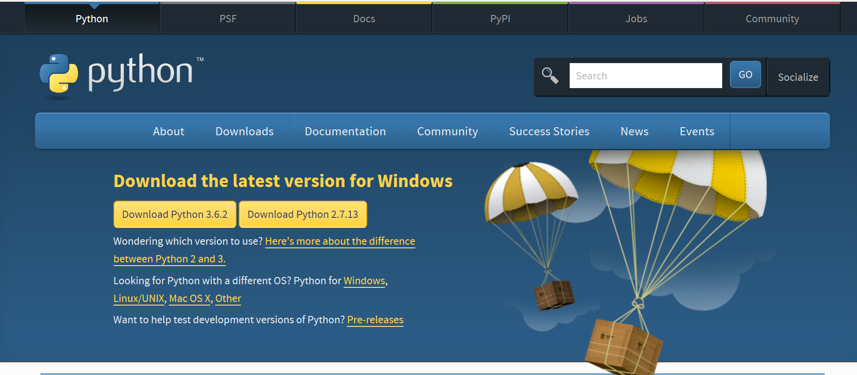This screenshot has width=857, height=375.
Task: Open the Windows OS link
Action: point(364,281)
